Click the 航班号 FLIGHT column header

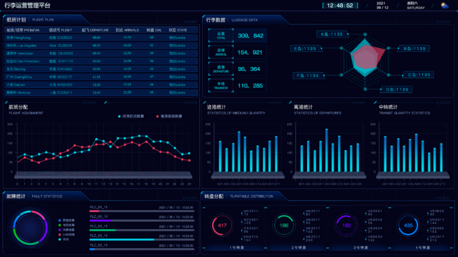point(61,30)
